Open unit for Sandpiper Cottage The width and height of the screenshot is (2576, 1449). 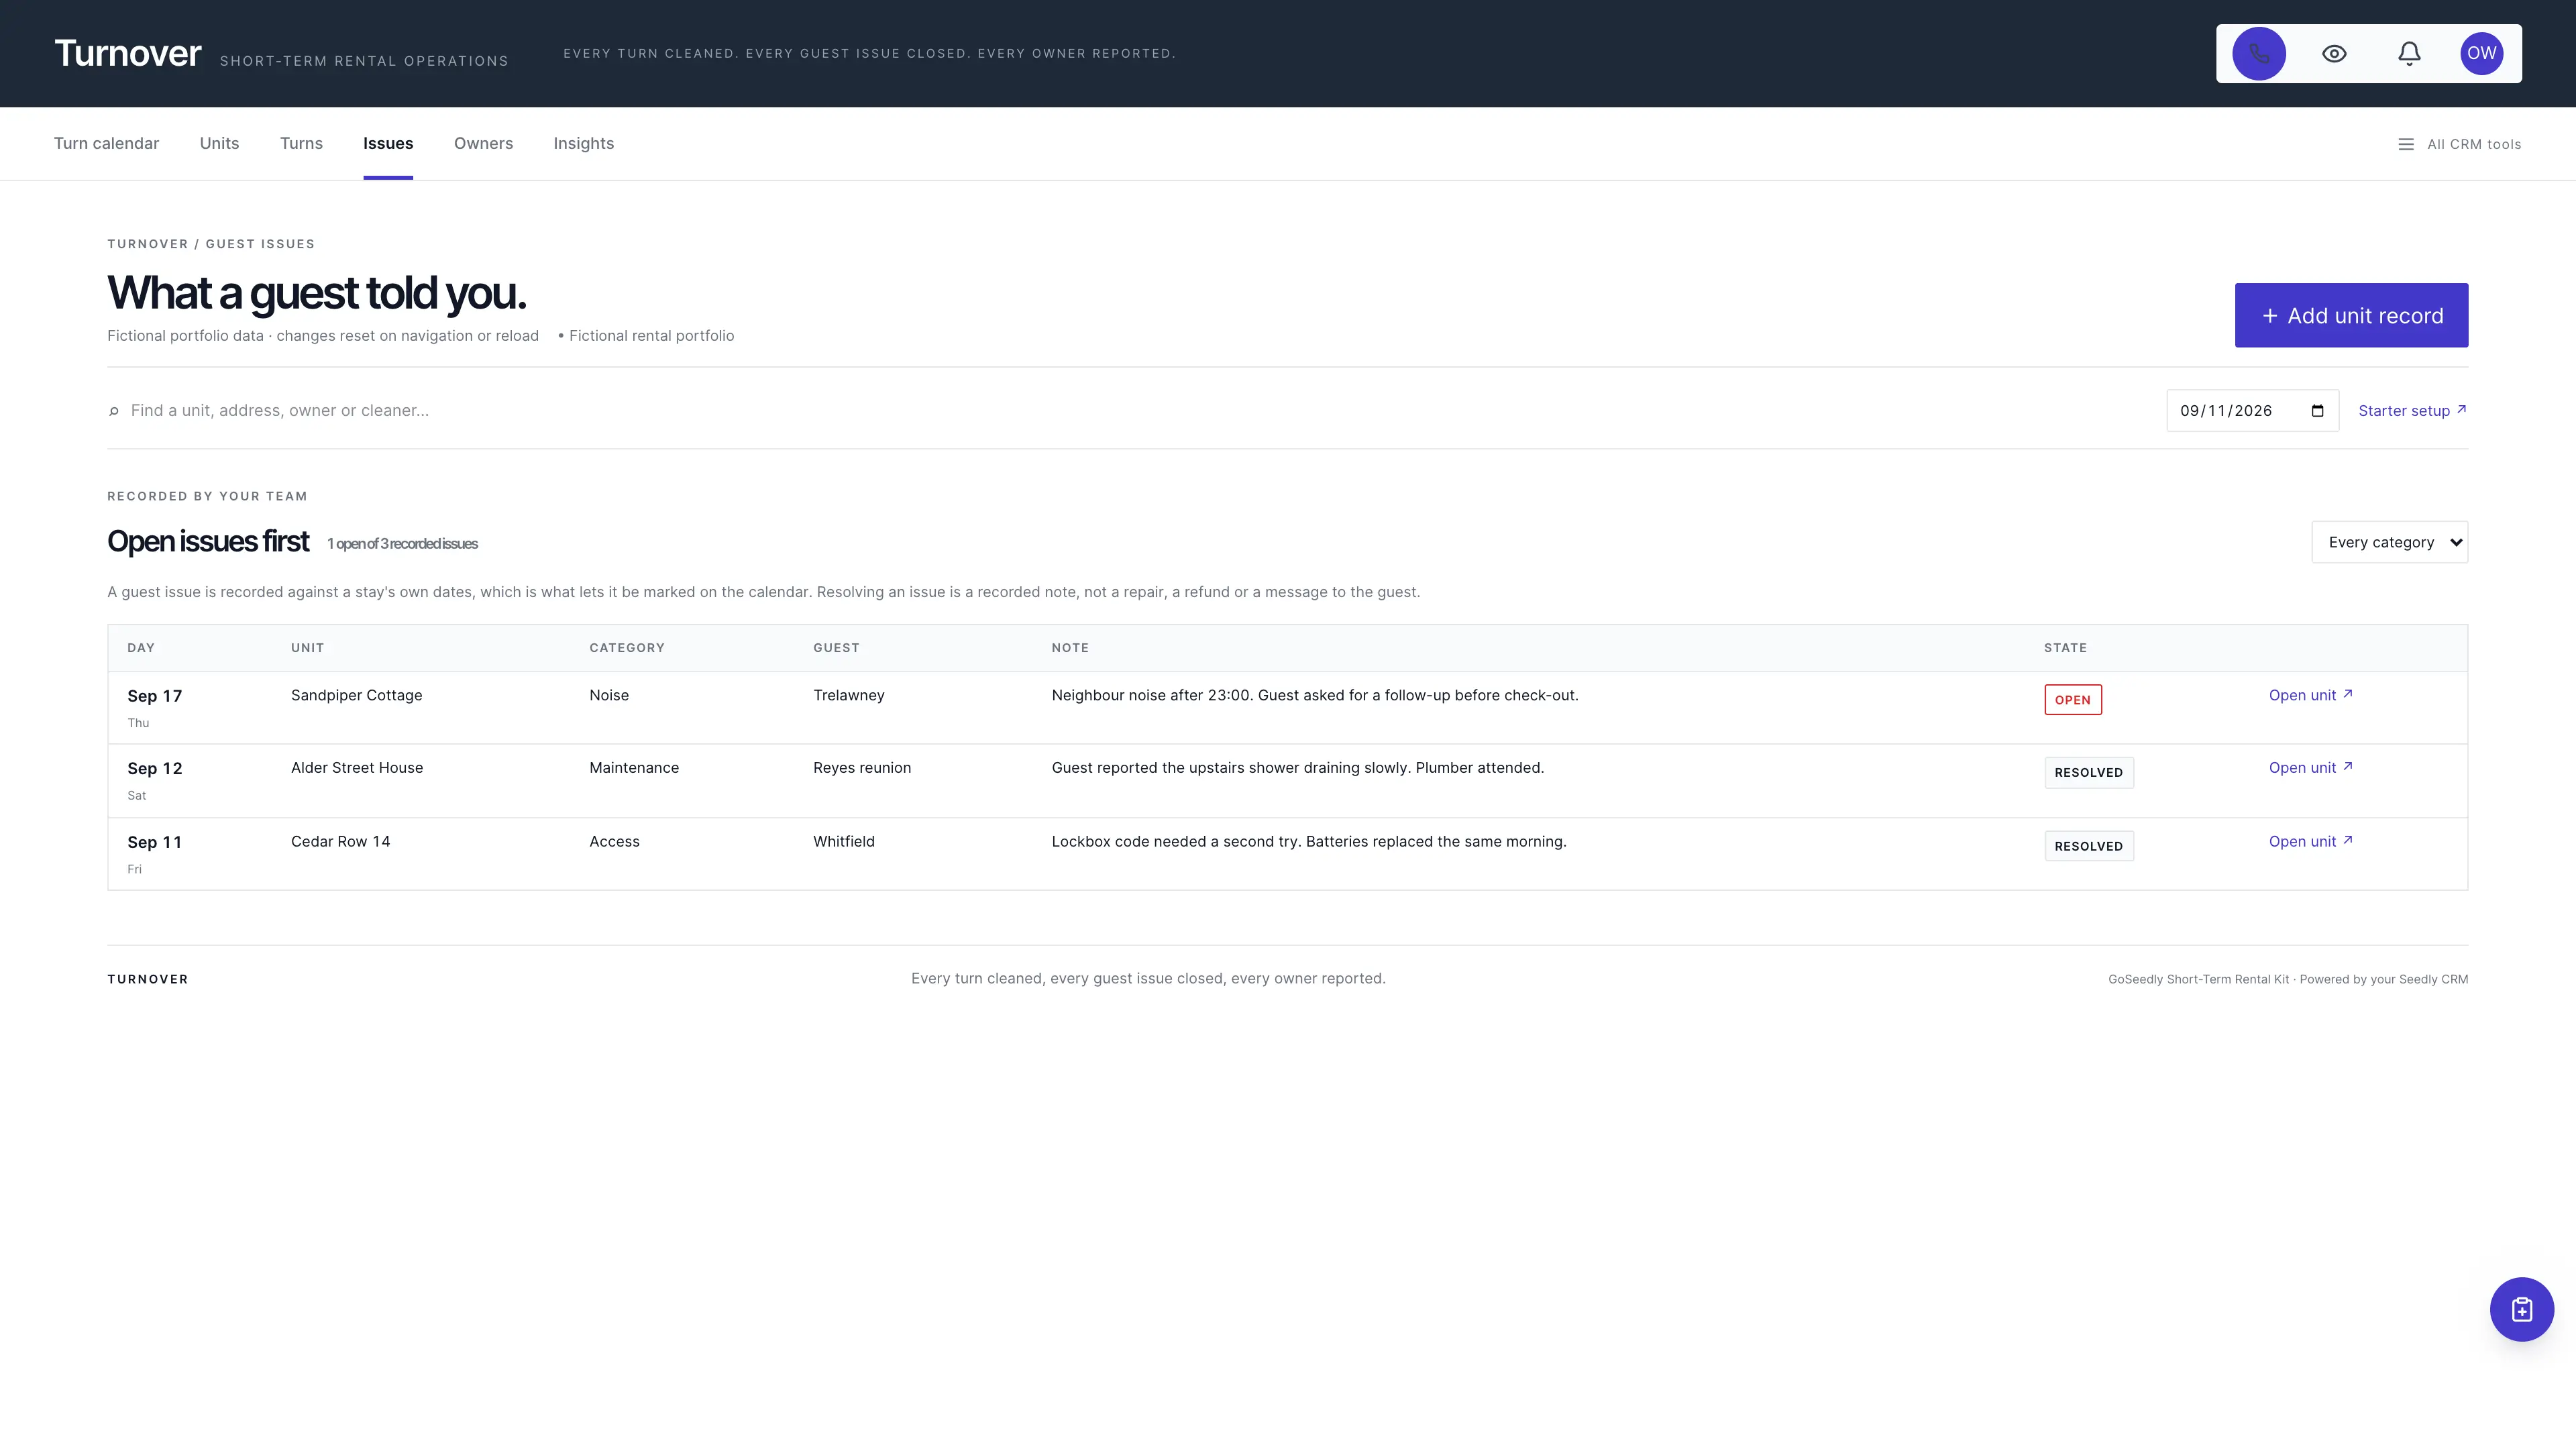[x=2310, y=696]
